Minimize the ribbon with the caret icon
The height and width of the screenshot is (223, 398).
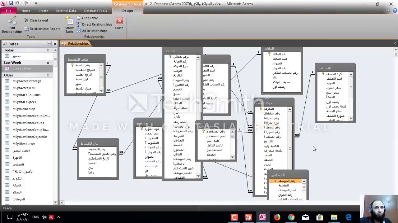tap(389, 11)
